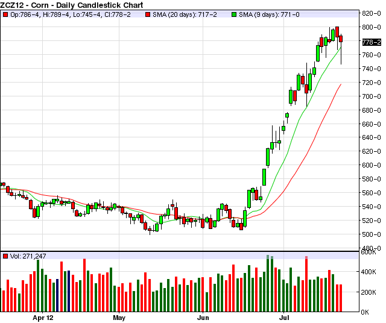Click the 620-0 price axis label
Viewport: 386px width, 323px height.
point(372,151)
